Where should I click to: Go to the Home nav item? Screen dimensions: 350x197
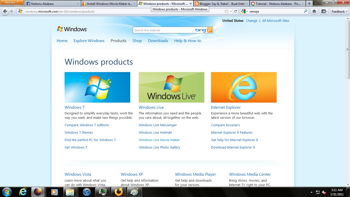point(62,41)
